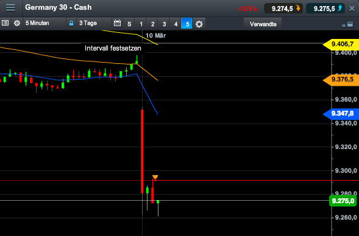
Task: Click the sell price 9.274,5 button
Action: (x=283, y=9)
